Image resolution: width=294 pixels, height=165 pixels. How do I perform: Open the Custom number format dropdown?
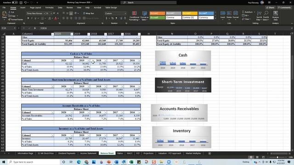point(125,13)
